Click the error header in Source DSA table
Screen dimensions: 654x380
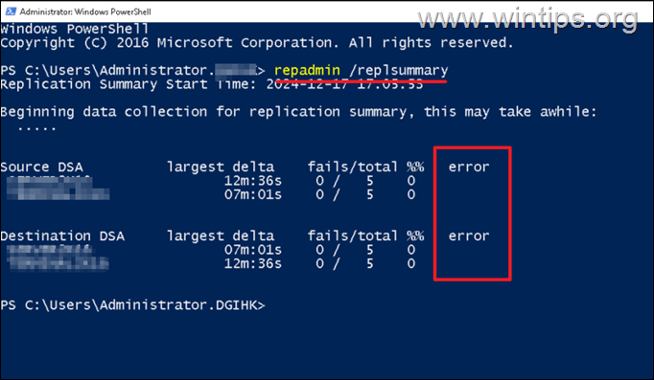click(469, 168)
